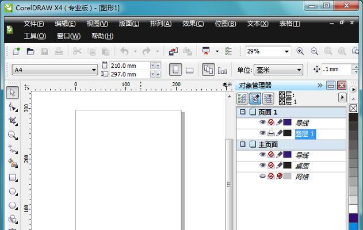Open the 文件(F) menu
This screenshot has height=230, width=363.
[x=33, y=24]
